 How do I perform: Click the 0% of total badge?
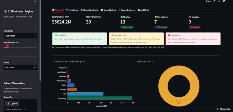(195, 27)
